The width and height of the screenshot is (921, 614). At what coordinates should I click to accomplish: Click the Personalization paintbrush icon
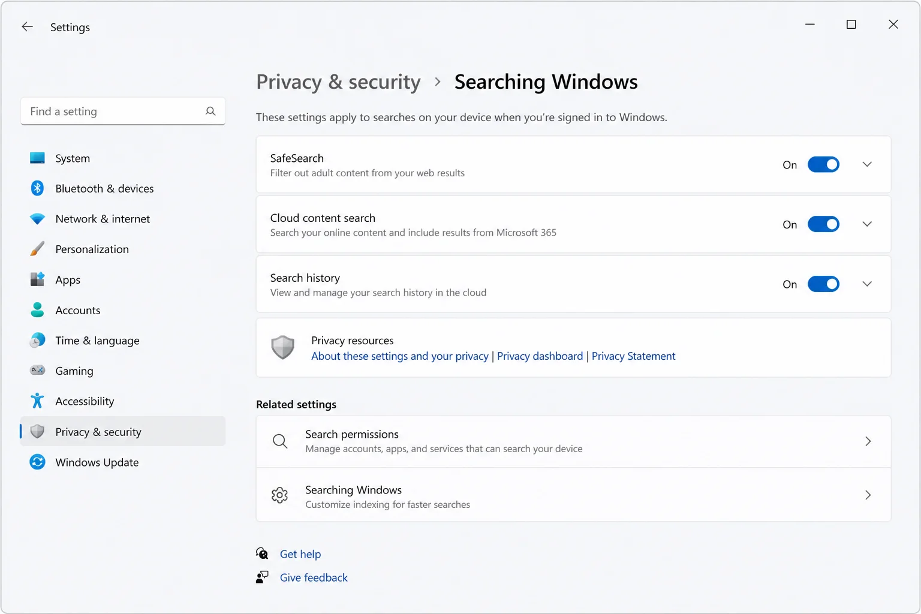pos(37,249)
